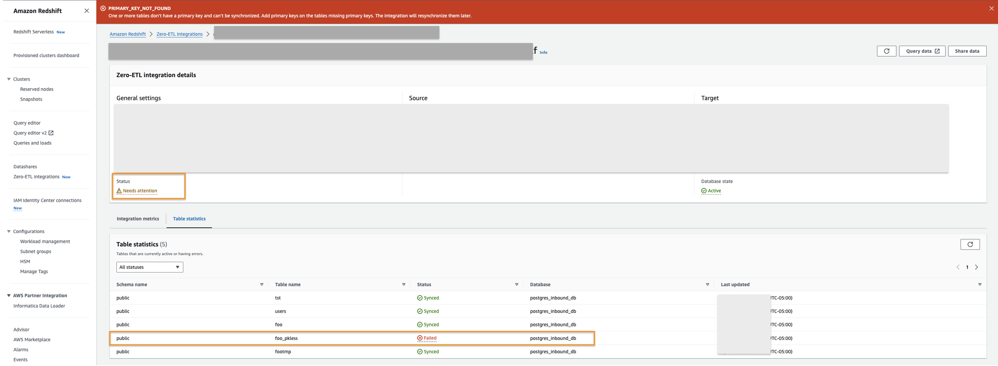Open IAM Identity Center connections

tap(48, 200)
